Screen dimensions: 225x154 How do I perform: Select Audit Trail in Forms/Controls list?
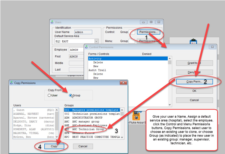click(97, 70)
